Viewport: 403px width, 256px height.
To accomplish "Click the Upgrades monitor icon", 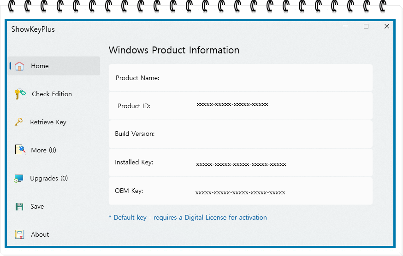I will [x=18, y=178].
